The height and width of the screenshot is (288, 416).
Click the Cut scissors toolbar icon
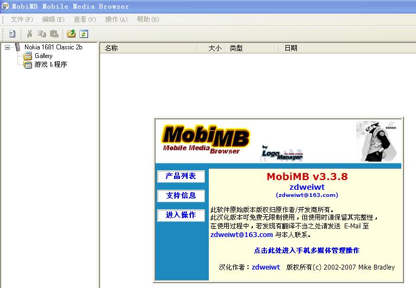pyautogui.click(x=30, y=34)
